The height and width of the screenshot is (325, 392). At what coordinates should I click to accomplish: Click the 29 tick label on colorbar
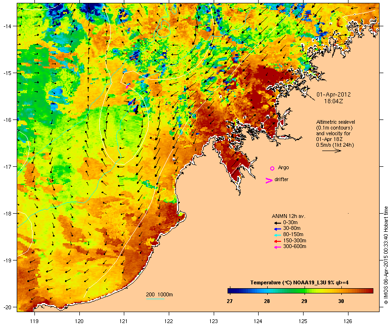coord(304,301)
